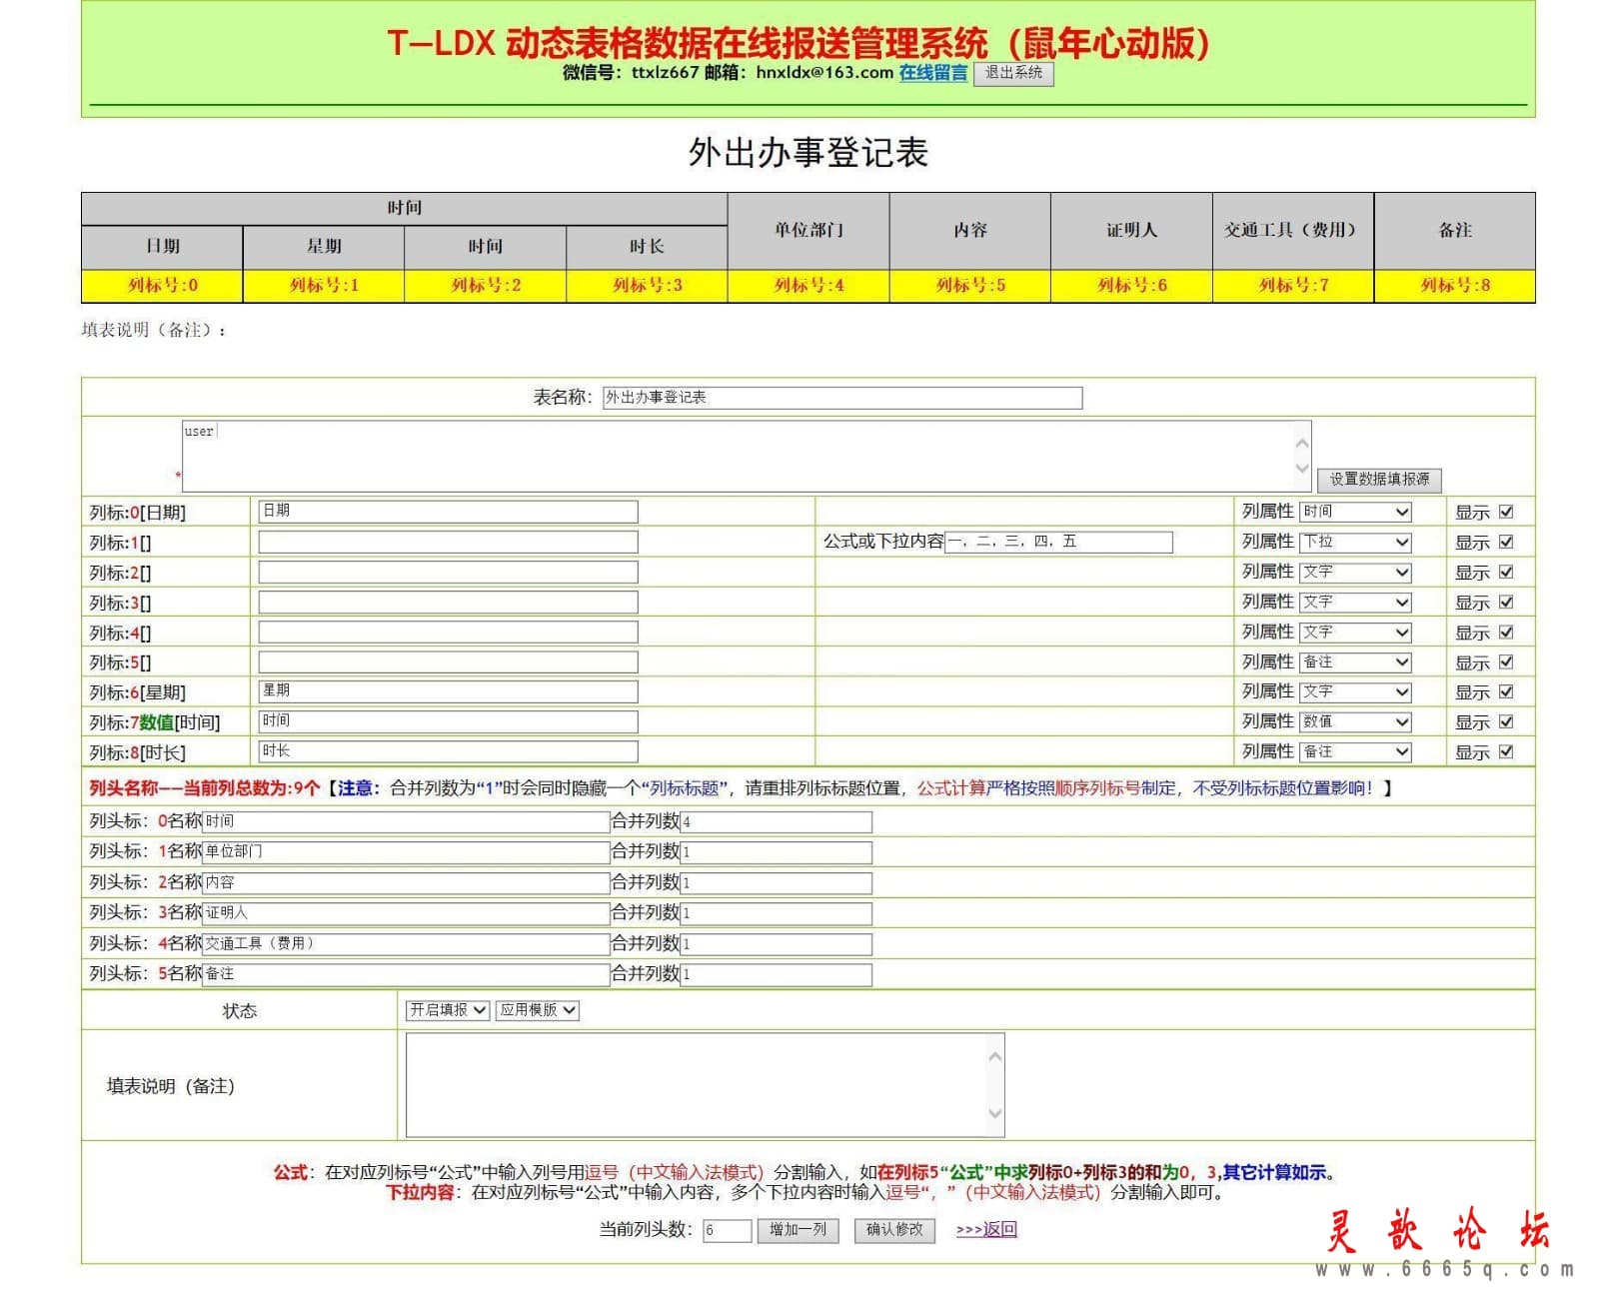
Task: Click 列头标 1 名称 field containing 单位部门
Action: [406, 852]
